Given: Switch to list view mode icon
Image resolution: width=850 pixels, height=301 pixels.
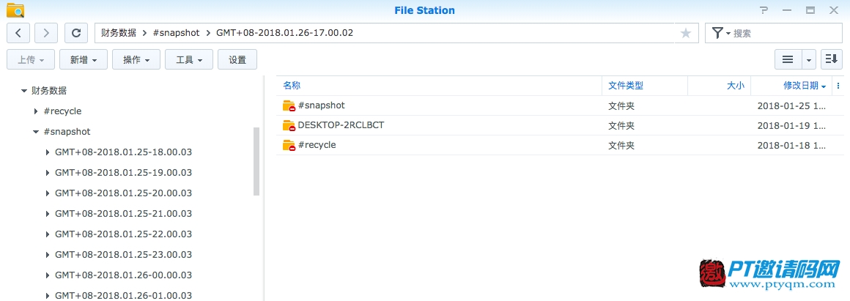Looking at the screenshot, I should tap(788, 59).
